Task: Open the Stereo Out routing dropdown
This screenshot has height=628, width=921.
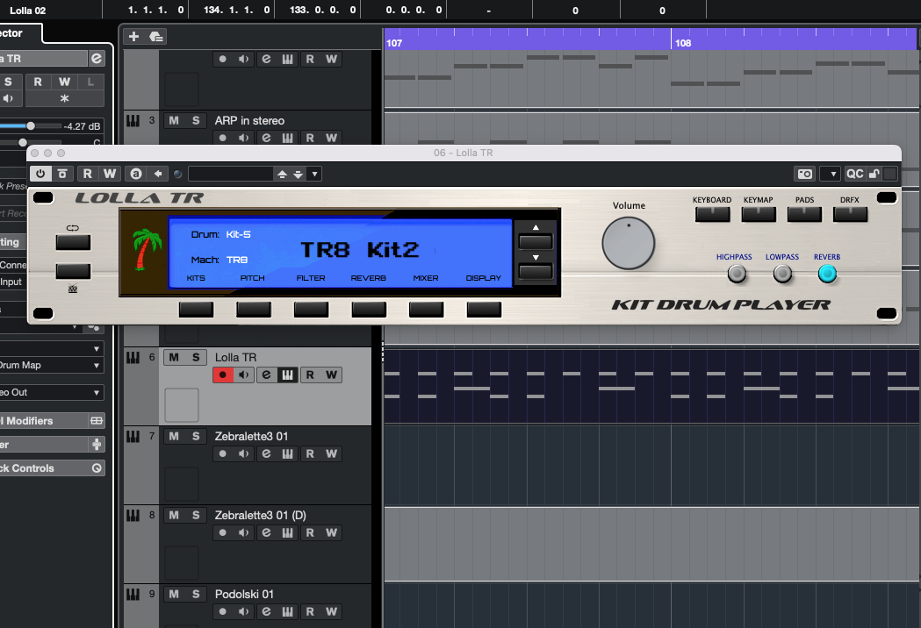Action: tap(52, 392)
